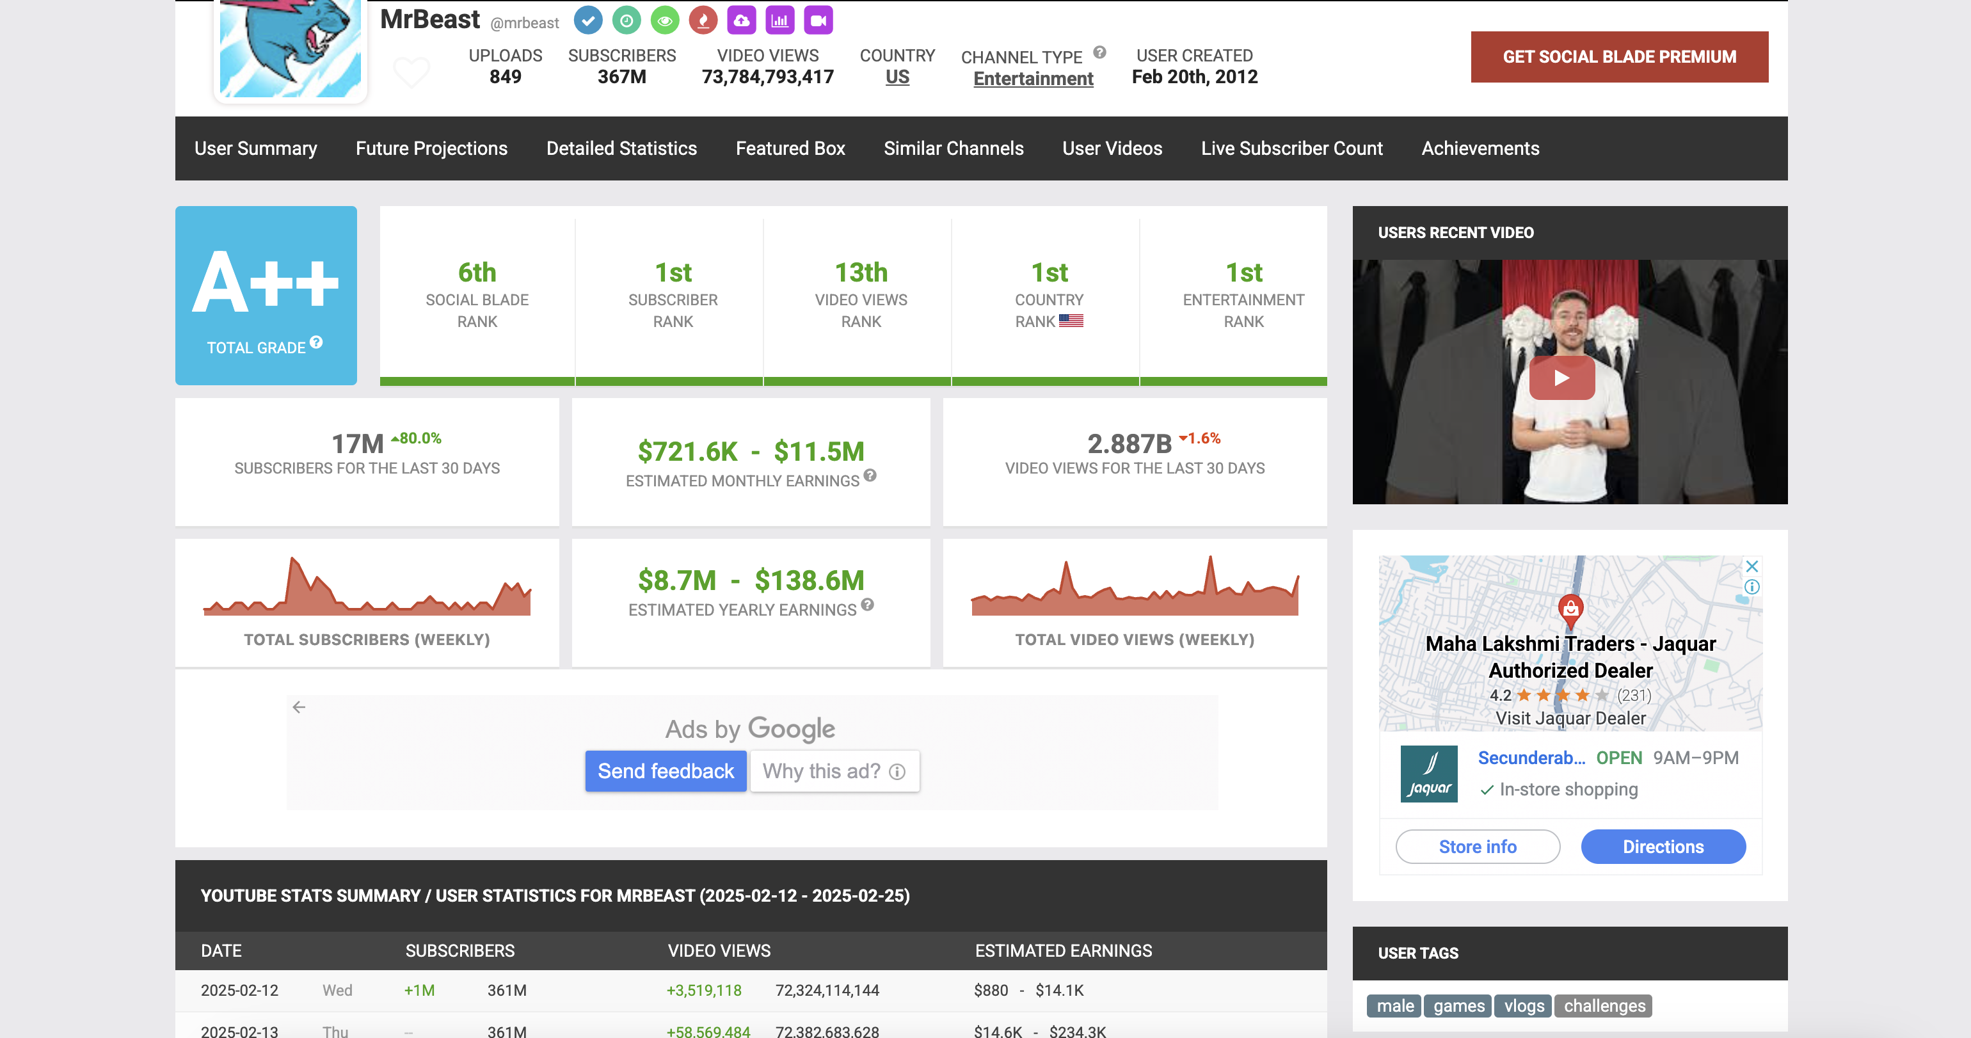
Task: Open the Entertainment channel type link
Action: [1033, 78]
